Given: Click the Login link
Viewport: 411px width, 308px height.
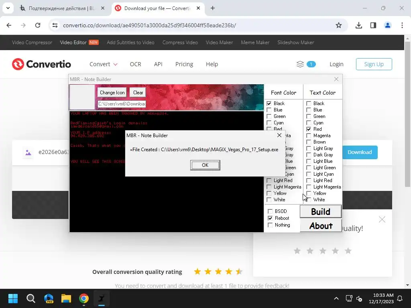Looking at the screenshot, I should pos(336,64).
